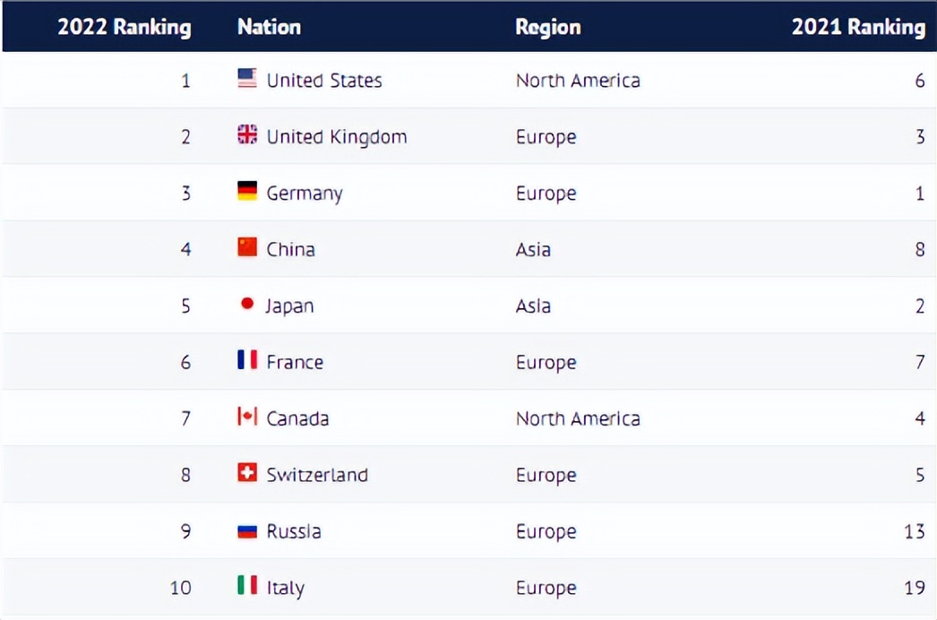Screen dimensions: 937x620
Task: Open the United States nation link
Action: [x=324, y=81]
